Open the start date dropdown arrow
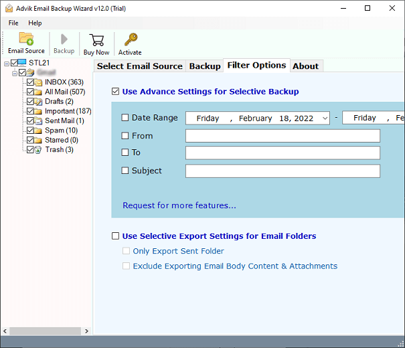 (x=325, y=118)
